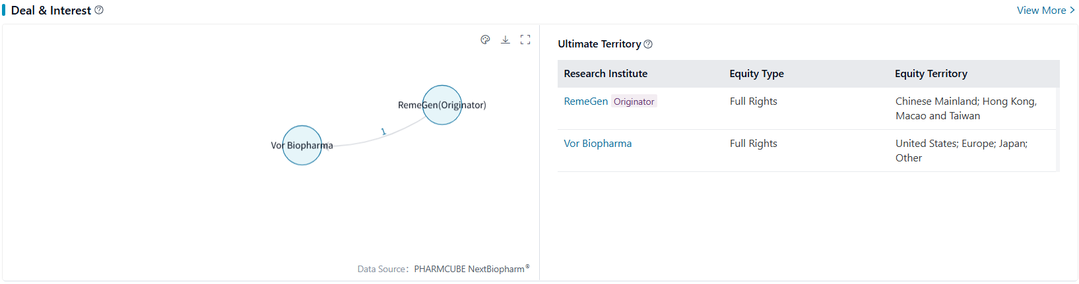Click the Full Rights cell in Vor Biopharma row

pyautogui.click(x=753, y=144)
